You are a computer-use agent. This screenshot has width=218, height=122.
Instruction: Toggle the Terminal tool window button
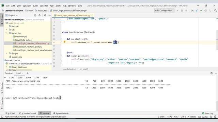click(x=45, y=113)
